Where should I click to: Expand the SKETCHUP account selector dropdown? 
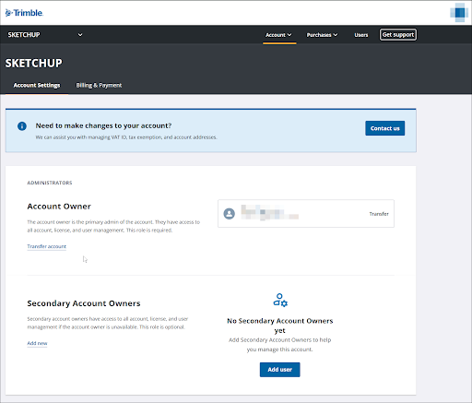point(45,35)
